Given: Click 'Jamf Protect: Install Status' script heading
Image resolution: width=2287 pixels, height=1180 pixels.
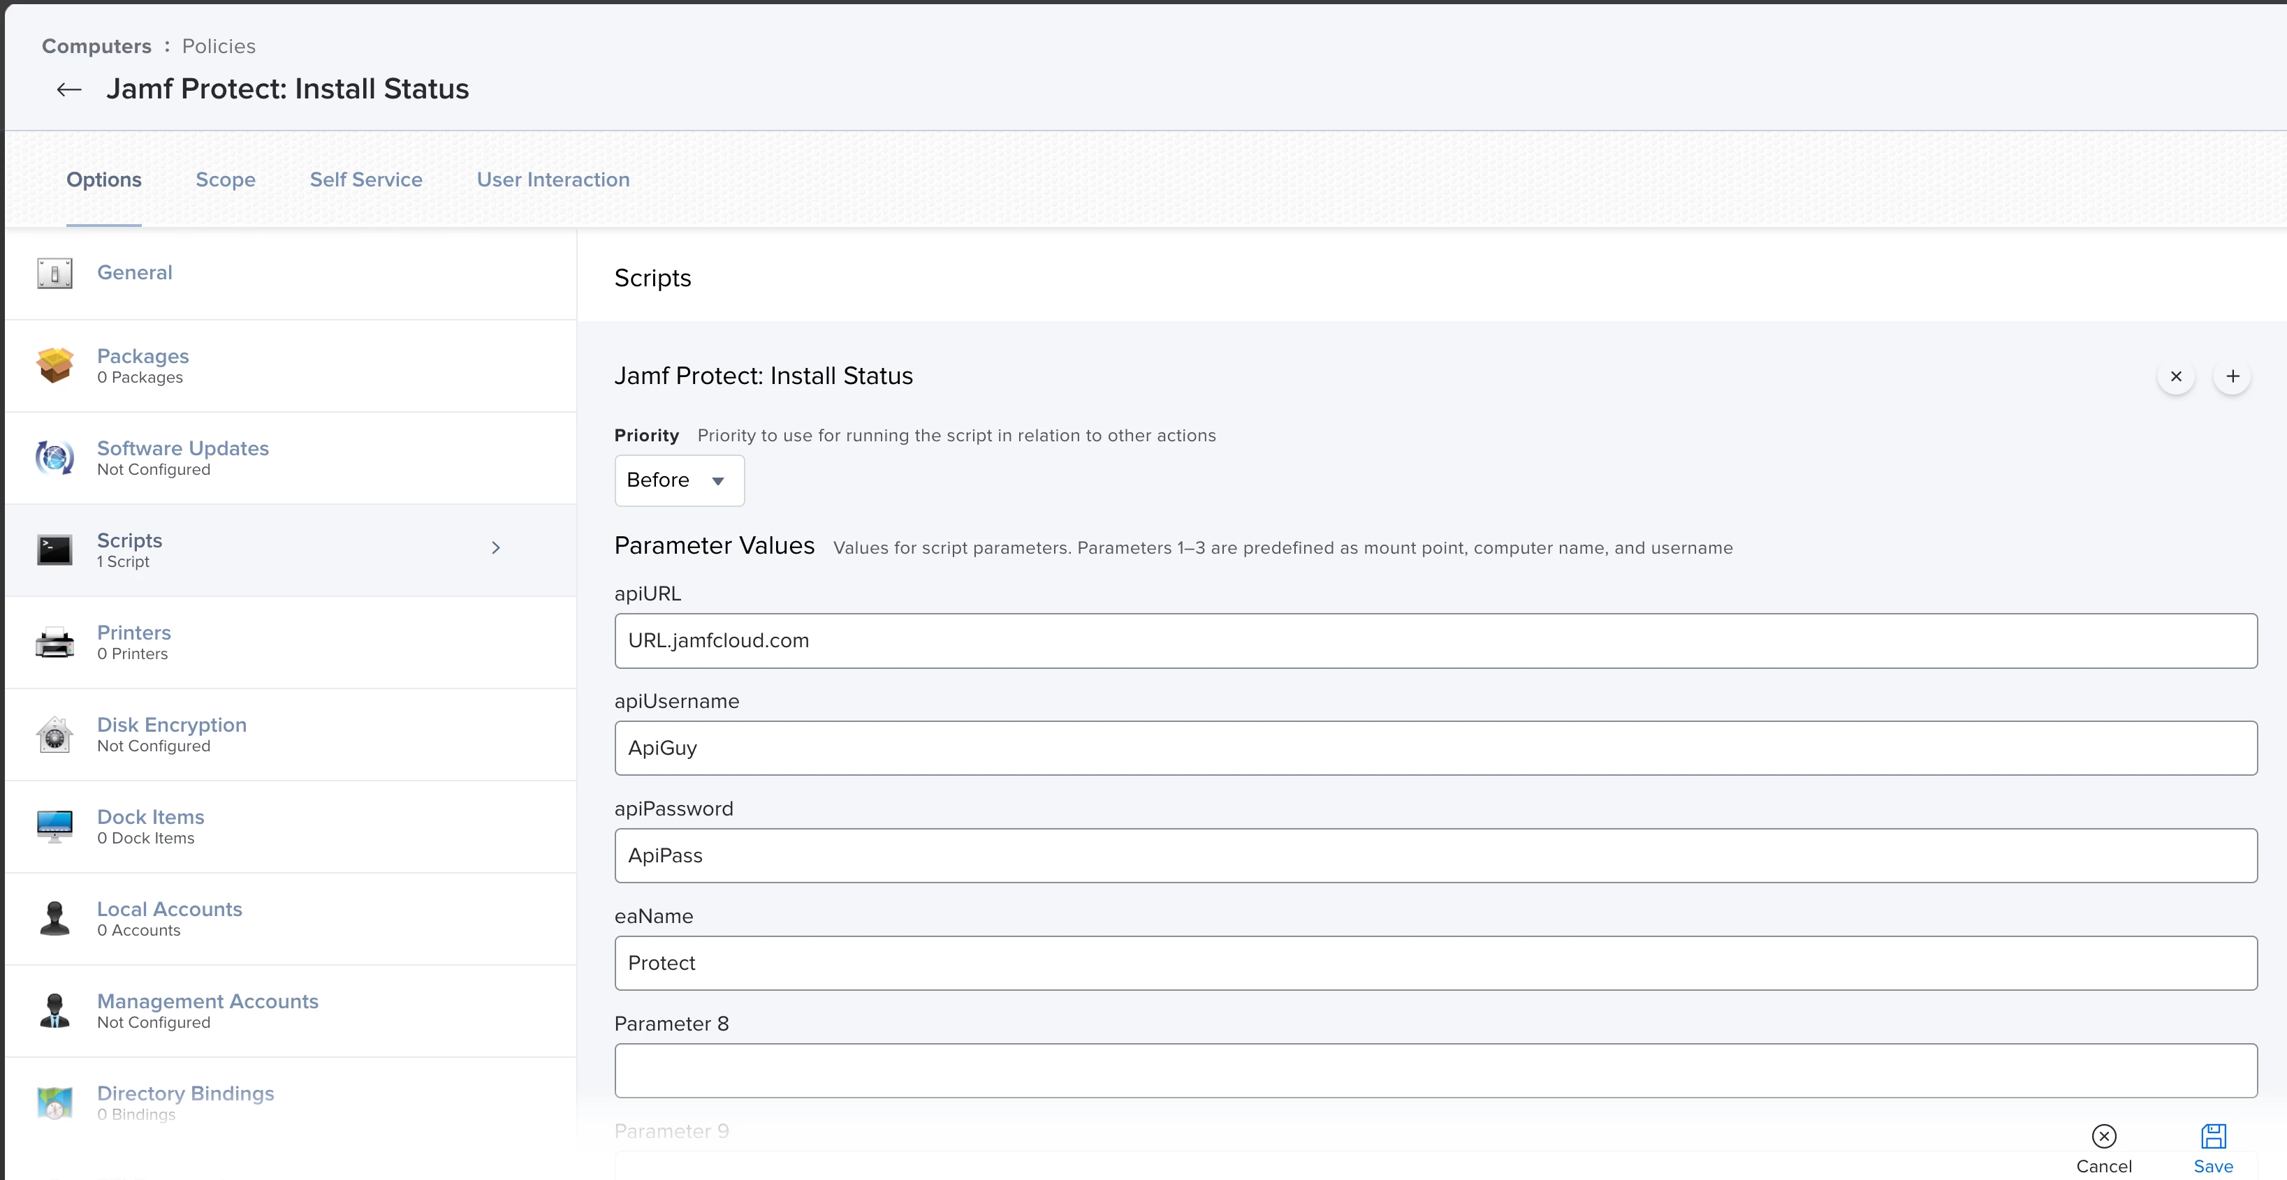Looking at the screenshot, I should (763, 376).
